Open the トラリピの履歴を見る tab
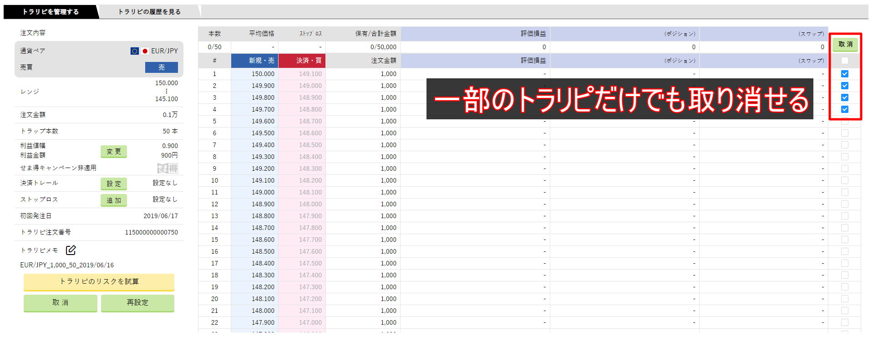This screenshot has width=873, height=342. 149,12
